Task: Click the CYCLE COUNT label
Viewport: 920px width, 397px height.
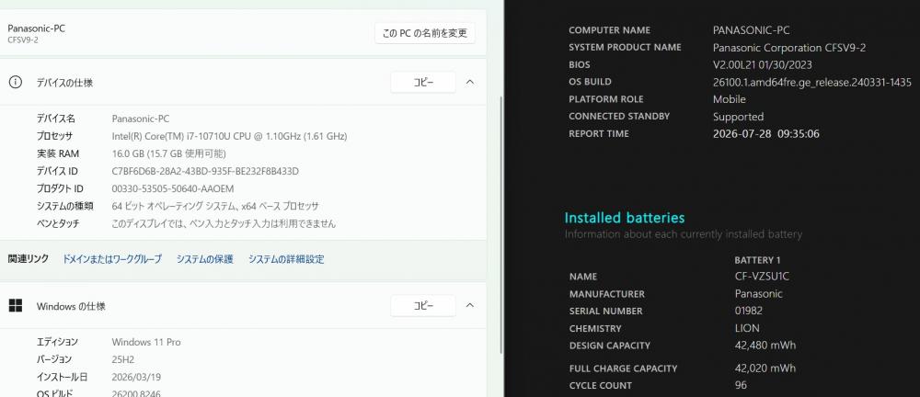Action: tap(600, 386)
